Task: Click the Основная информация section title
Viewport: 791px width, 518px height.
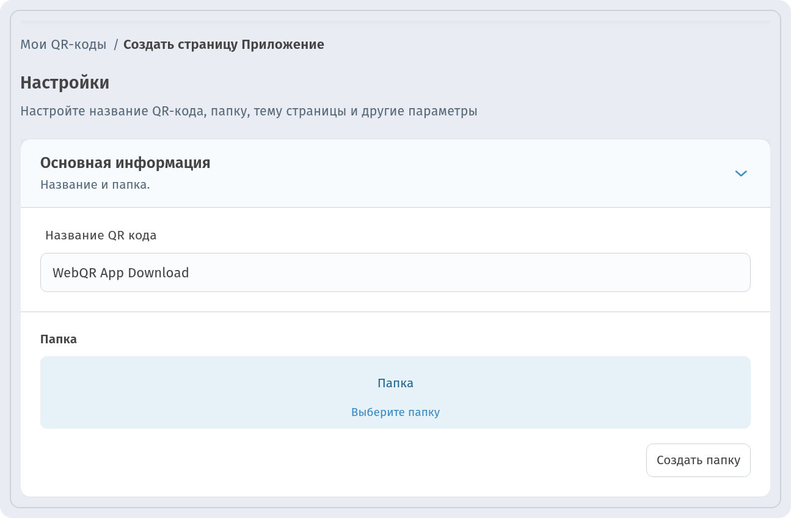Action: click(x=125, y=162)
